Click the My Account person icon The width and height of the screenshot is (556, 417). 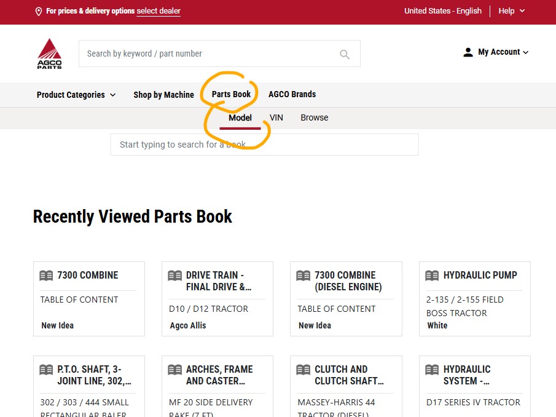(x=468, y=52)
